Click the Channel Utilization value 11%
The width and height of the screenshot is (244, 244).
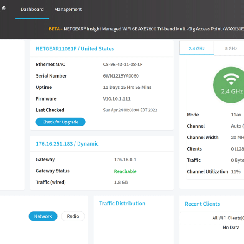click(236, 171)
